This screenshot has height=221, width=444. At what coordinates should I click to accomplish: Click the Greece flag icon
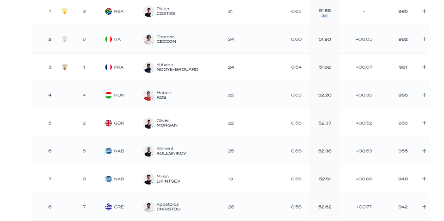tap(108, 207)
